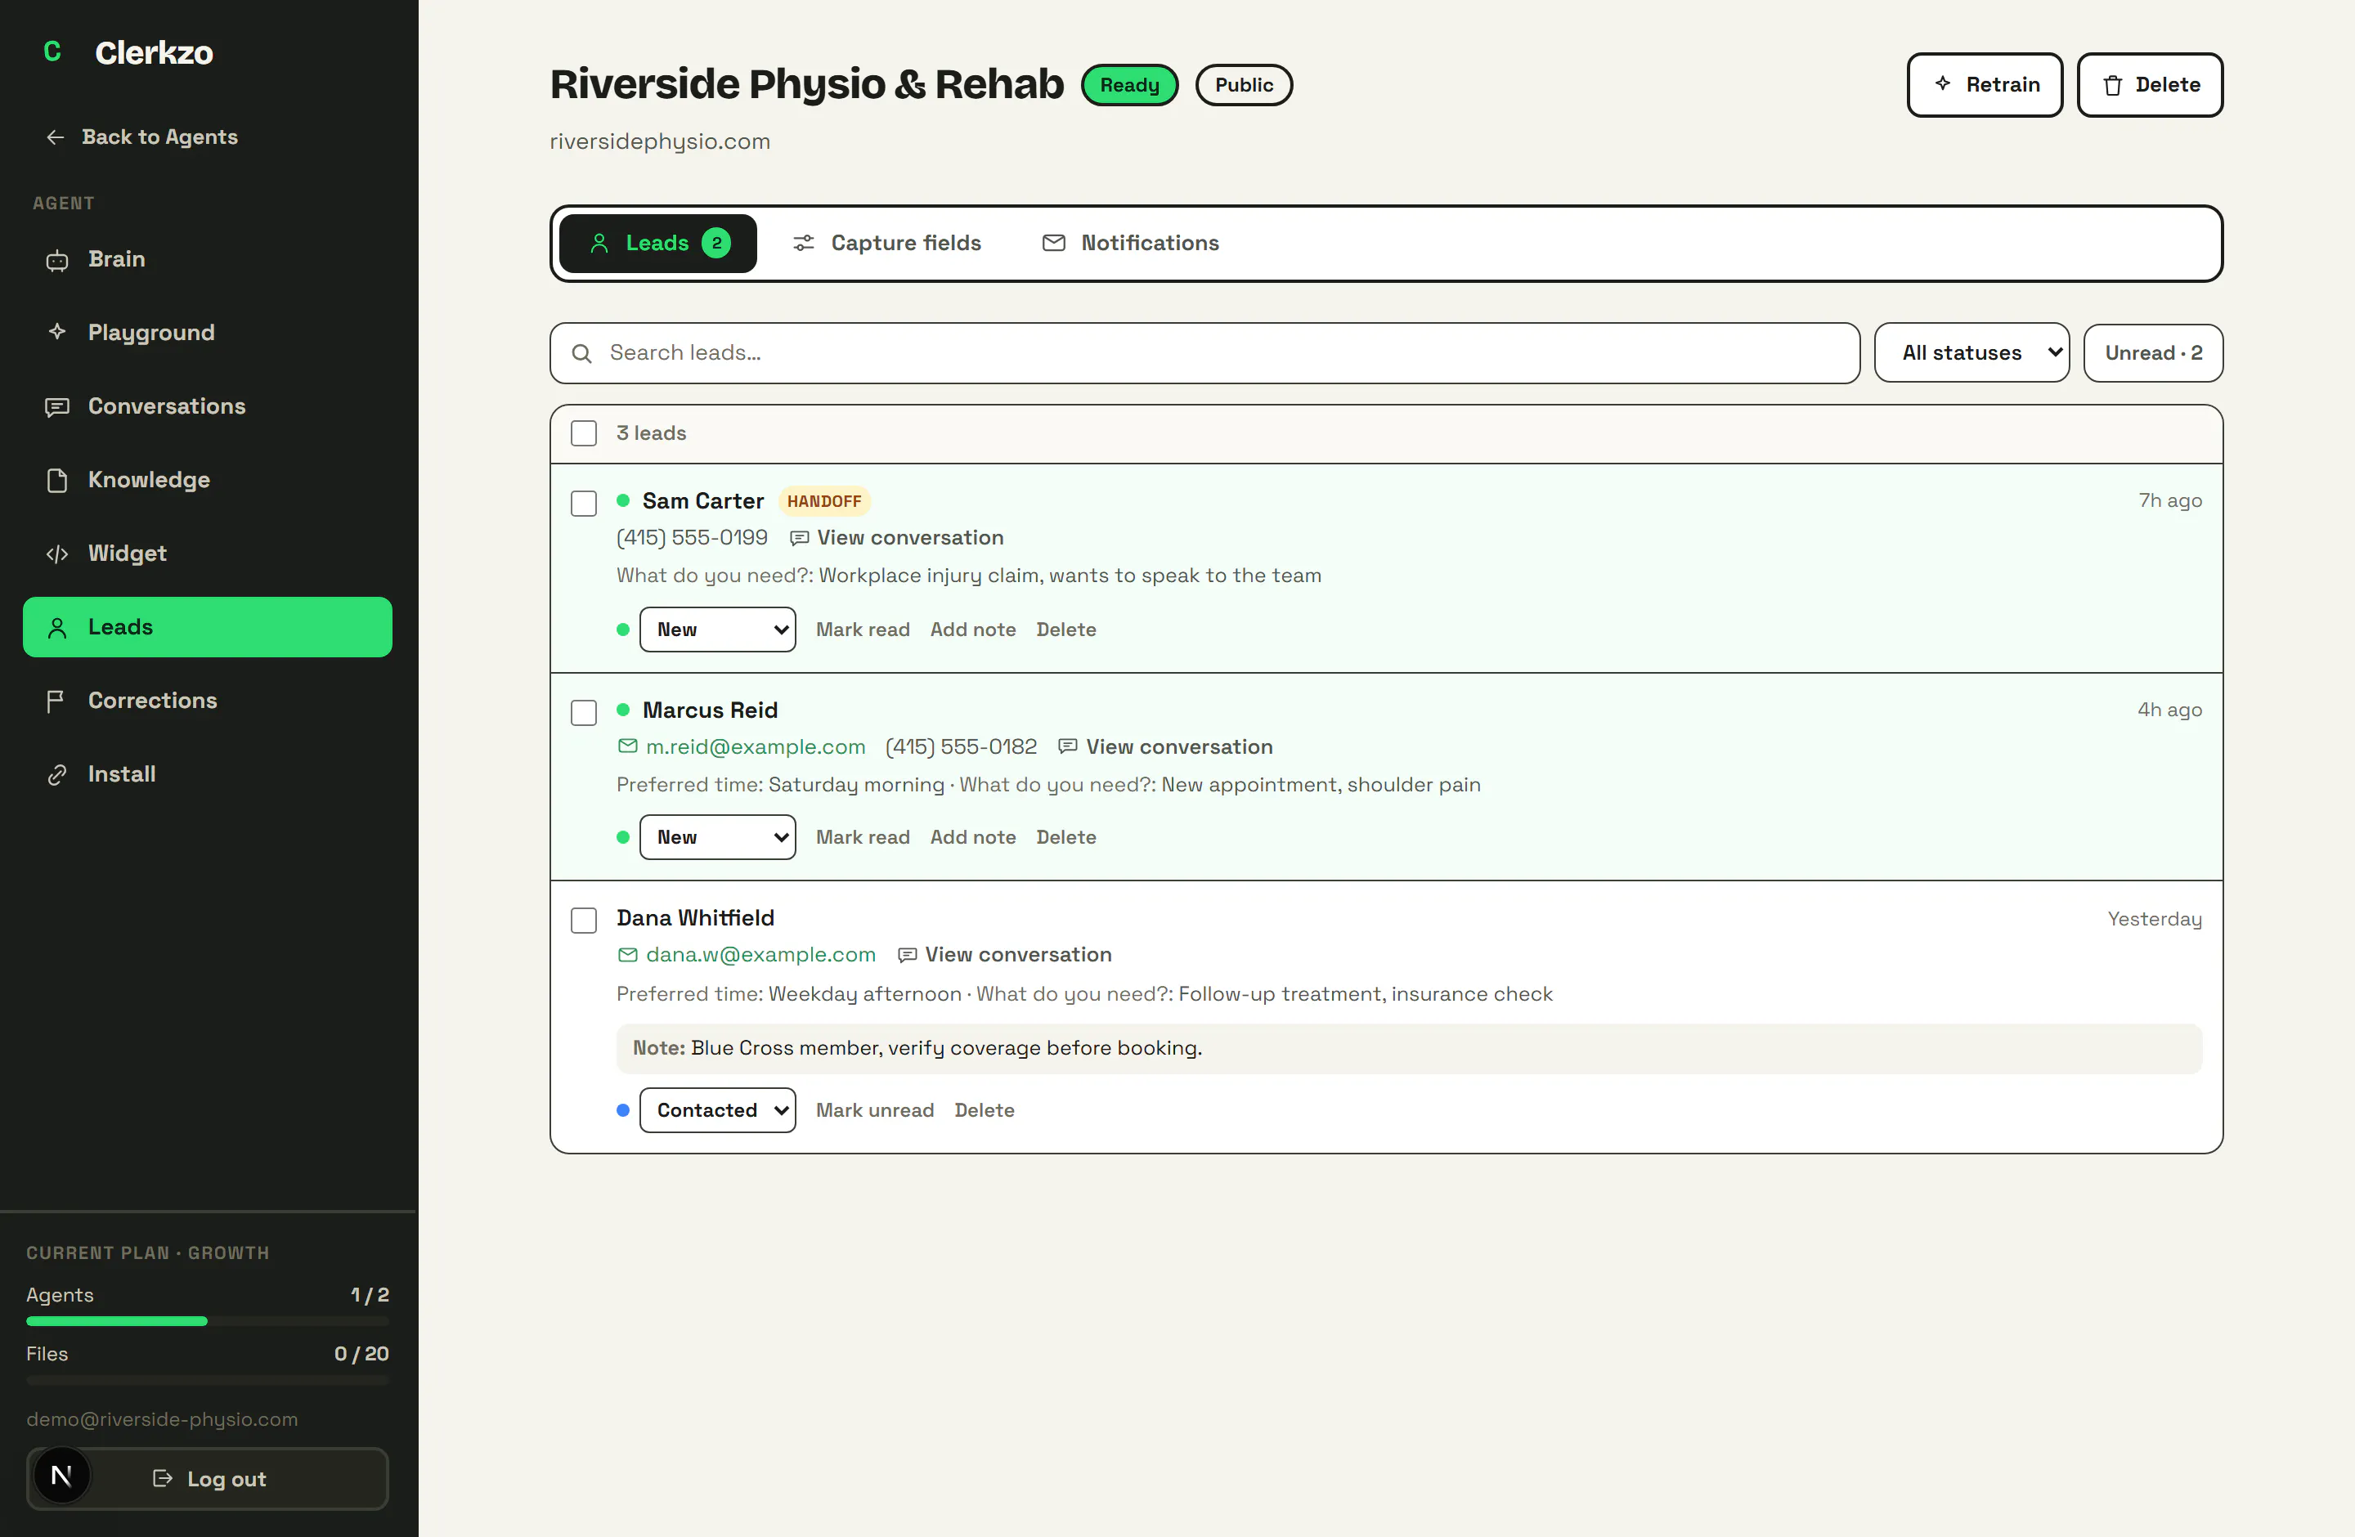Click the Public visibility badge

[1244, 85]
